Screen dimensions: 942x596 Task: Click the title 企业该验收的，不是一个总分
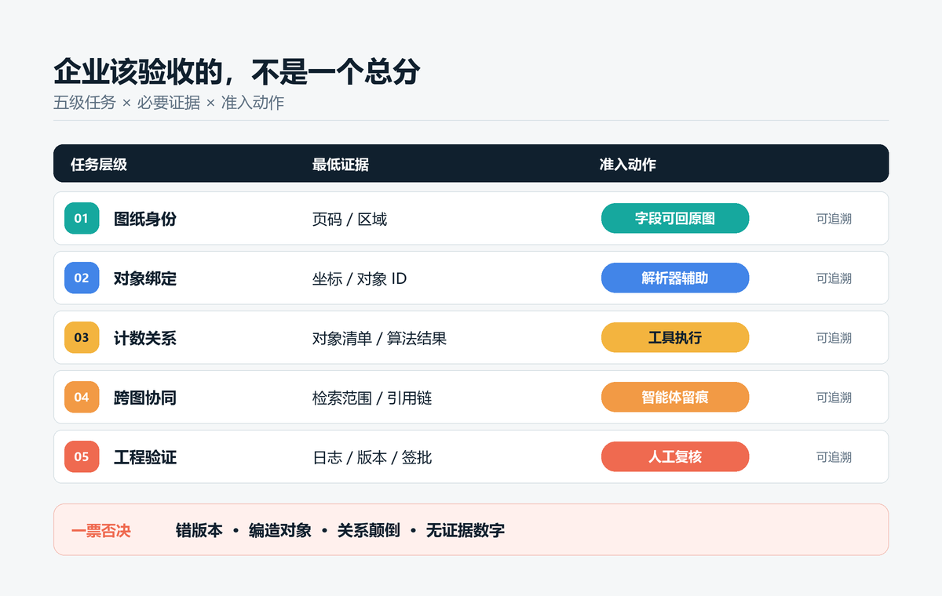click(x=237, y=71)
